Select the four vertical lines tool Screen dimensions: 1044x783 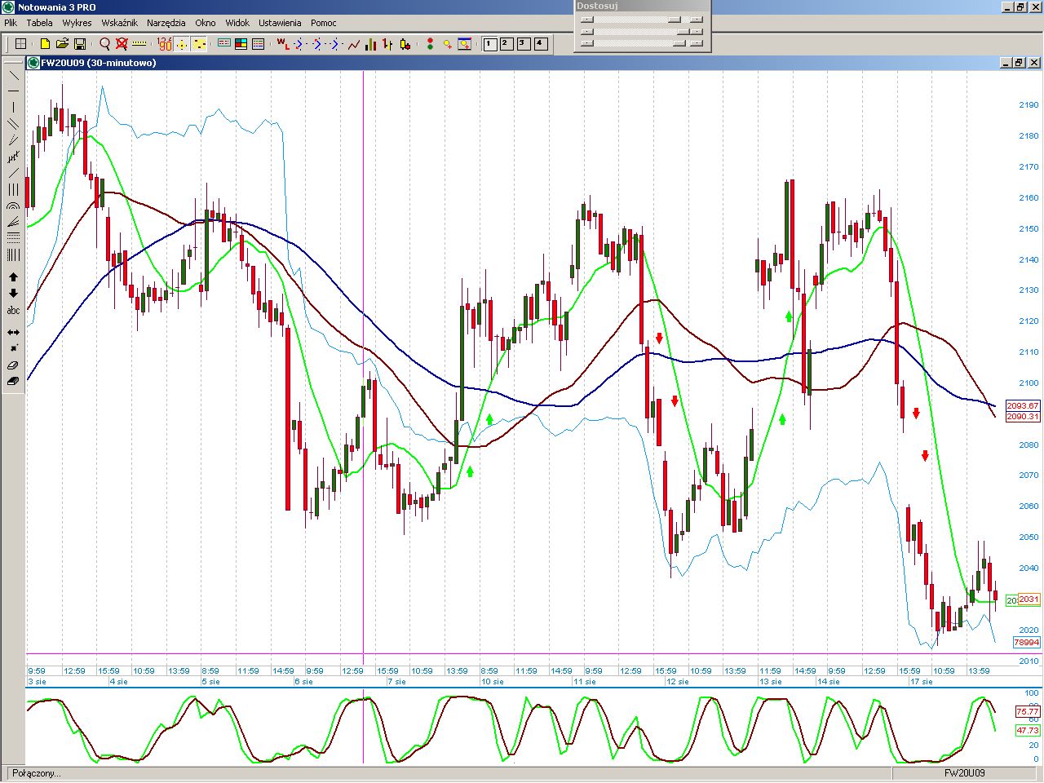click(14, 255)
